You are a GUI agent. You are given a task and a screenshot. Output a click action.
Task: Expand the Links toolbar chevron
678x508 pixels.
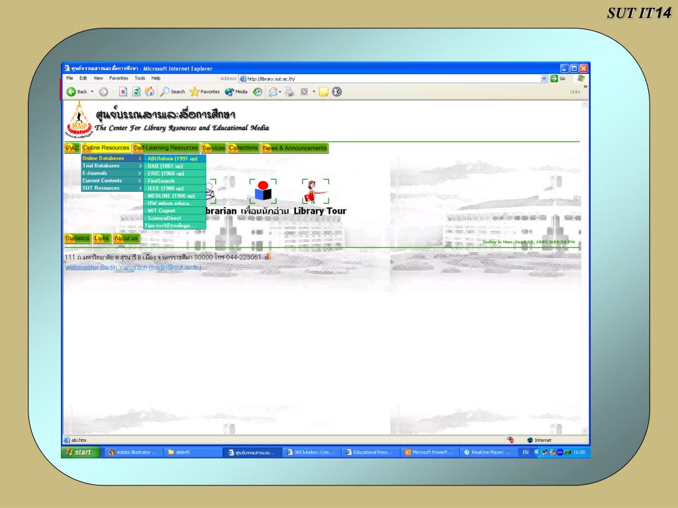pos(585,87)
